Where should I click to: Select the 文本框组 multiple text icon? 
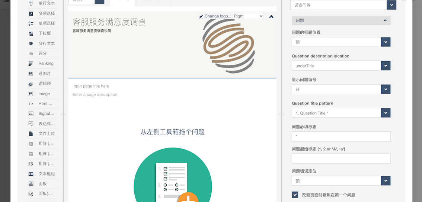[x=31, y=174]
